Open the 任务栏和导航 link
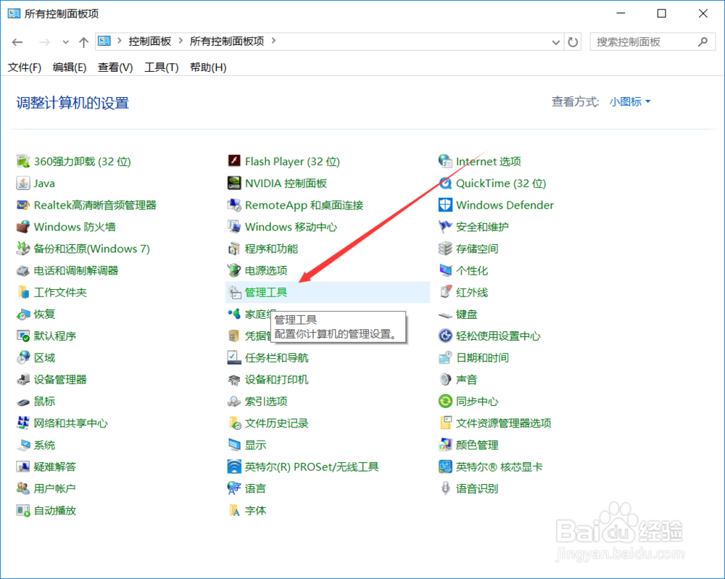 [x=276, y=358]
